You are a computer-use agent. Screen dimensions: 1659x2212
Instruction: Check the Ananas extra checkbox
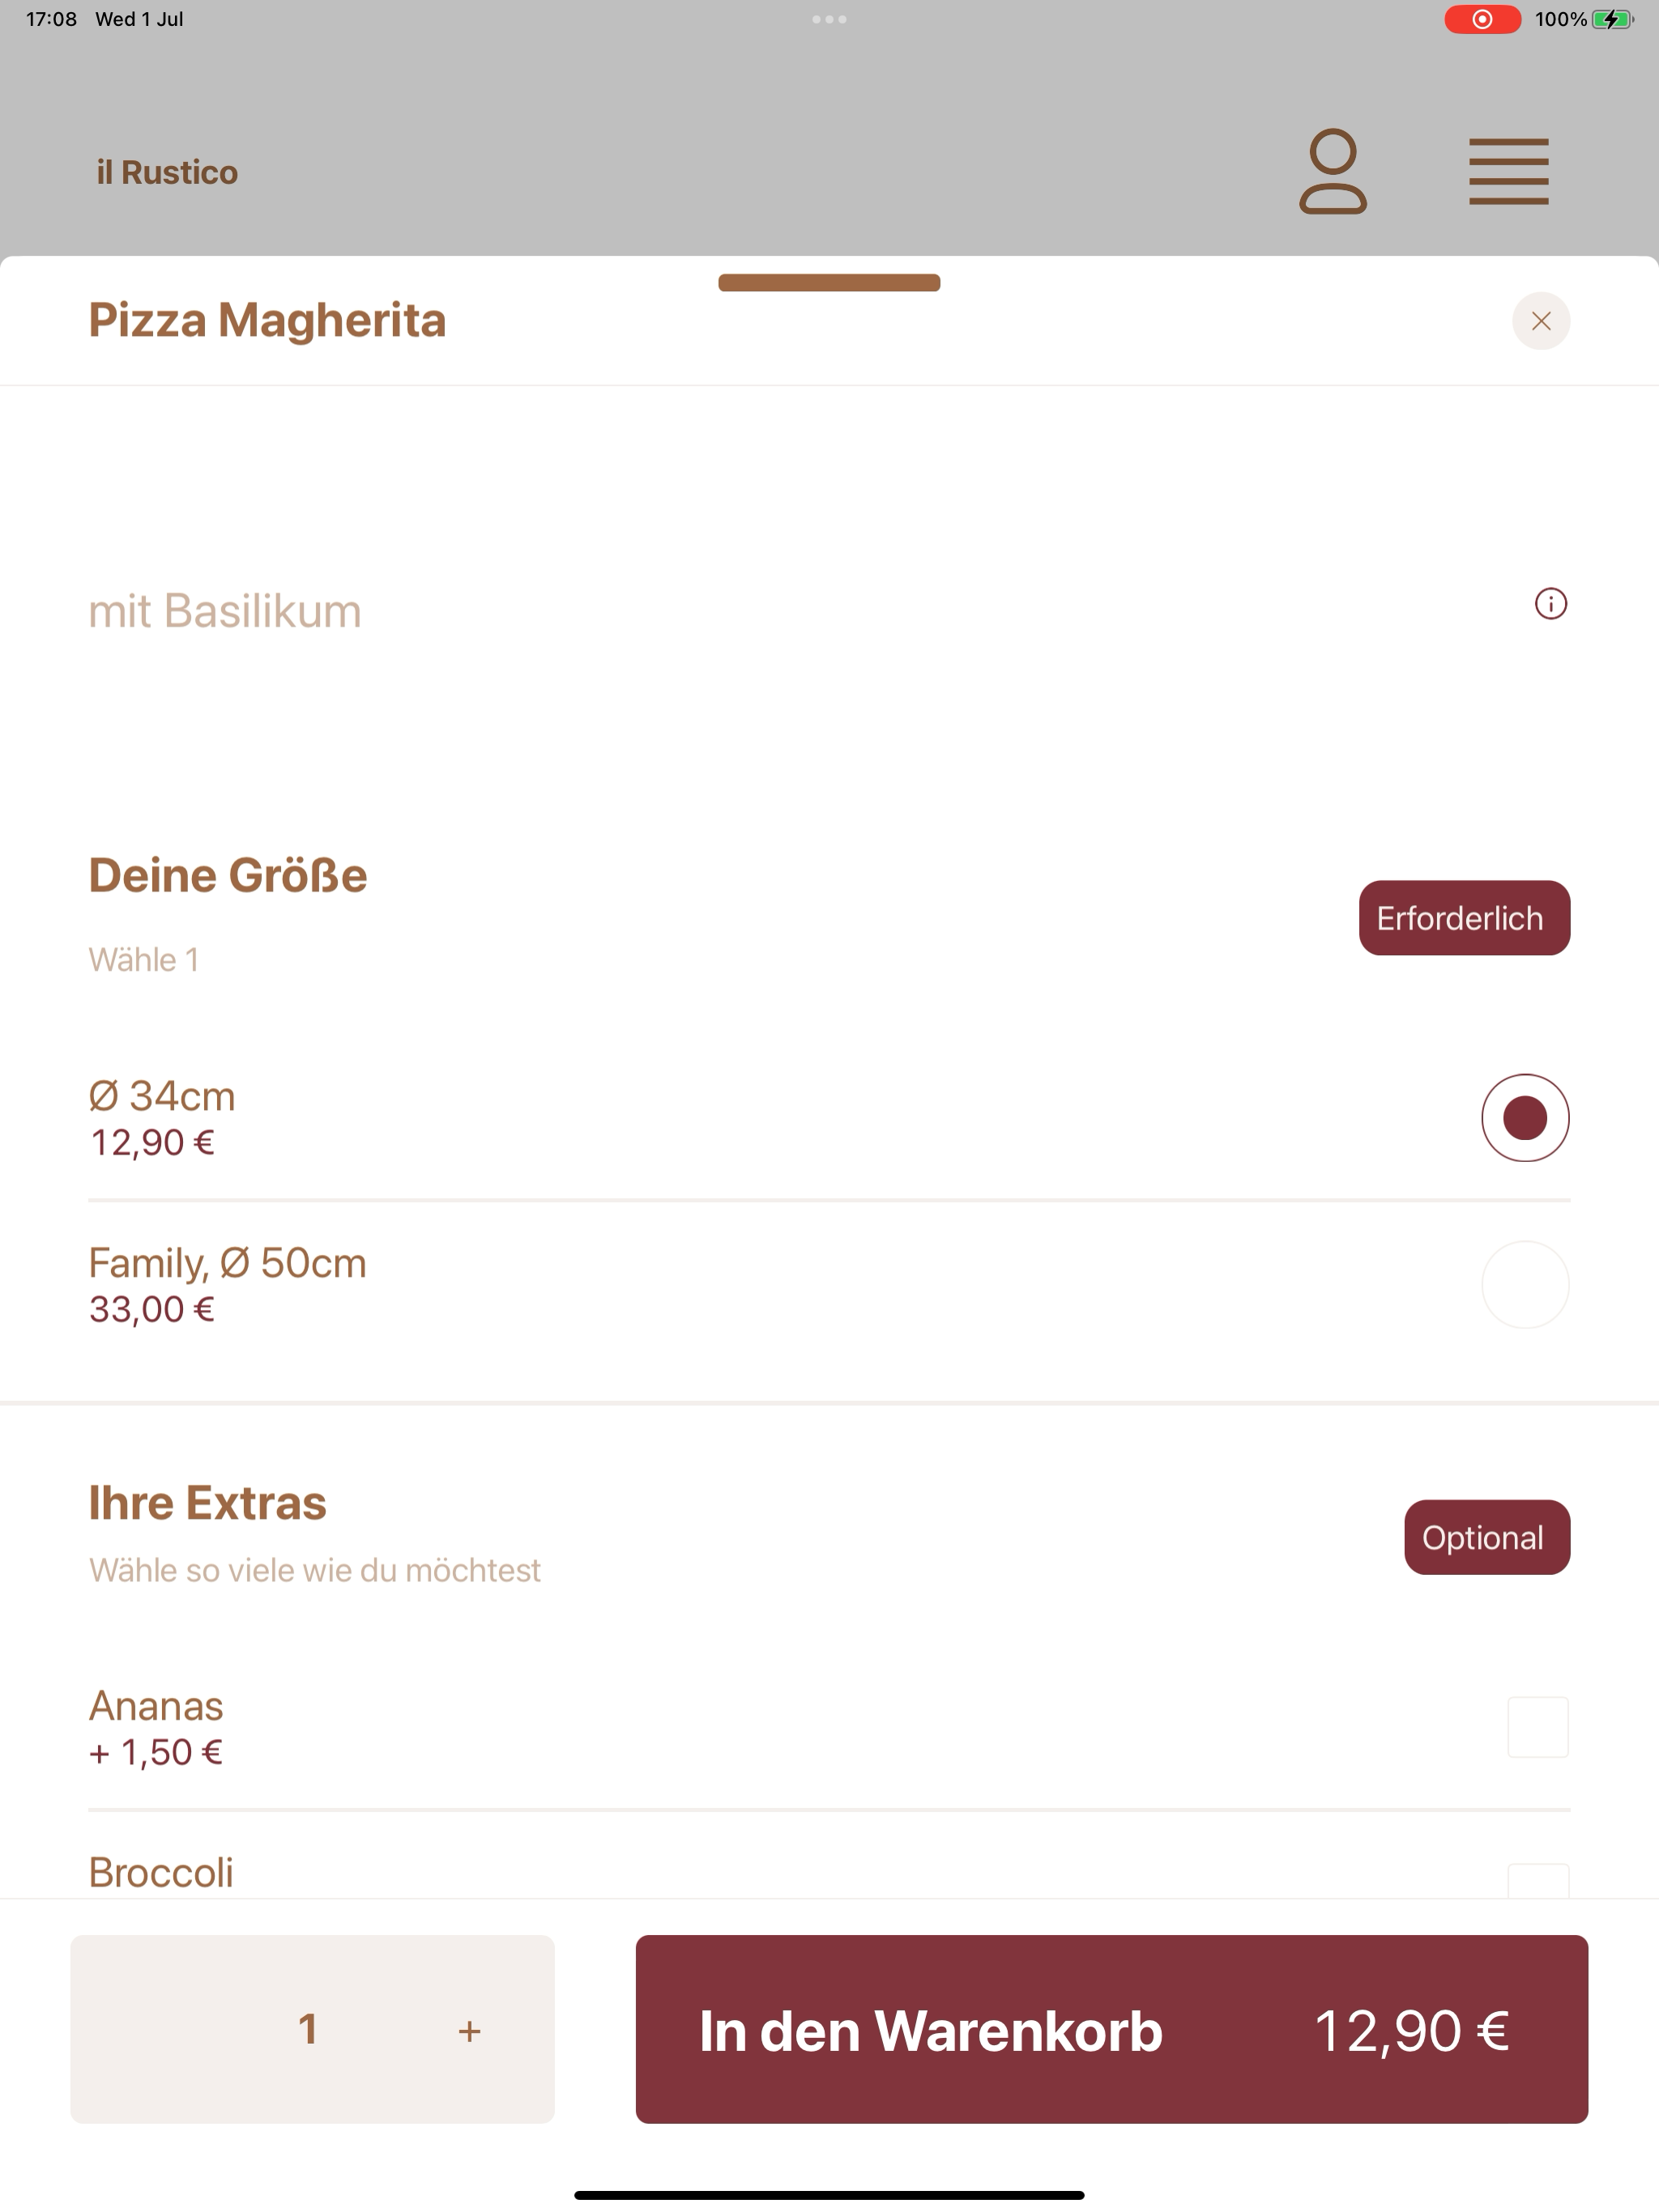pos(1538,1727)
